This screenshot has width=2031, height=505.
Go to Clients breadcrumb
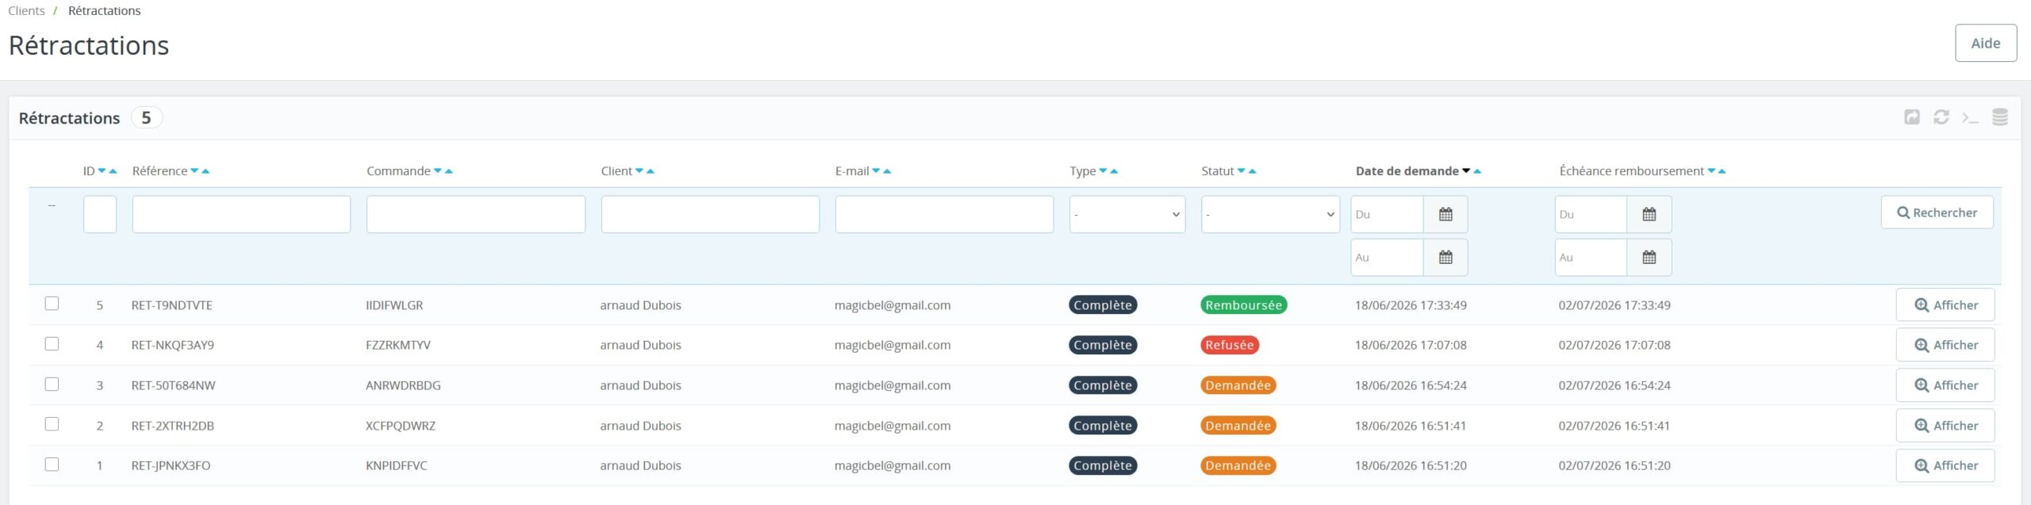coord(26,11)
